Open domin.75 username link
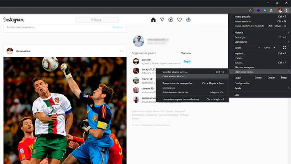This screenshot has width=291, height=164. pyautogui.click(x=147, y=89)
